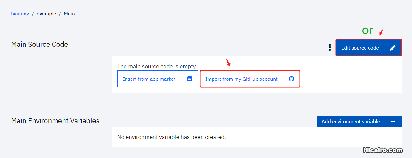This screenshot has width=412, height=158.
Task: Click the green 'or' annotation text
Action: (x=367, y=30)
